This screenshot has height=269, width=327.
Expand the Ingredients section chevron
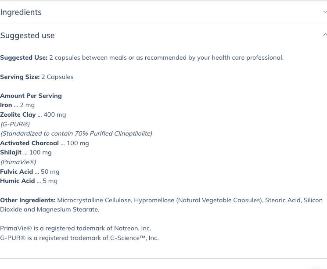(x=325, y=12)
